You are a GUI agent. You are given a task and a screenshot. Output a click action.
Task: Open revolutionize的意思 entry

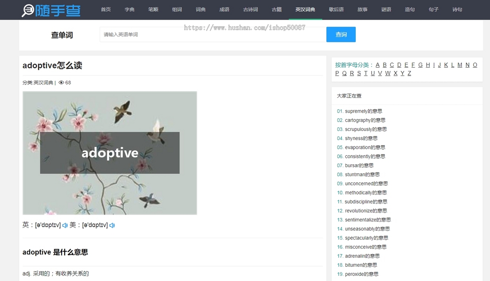[366, 211]
